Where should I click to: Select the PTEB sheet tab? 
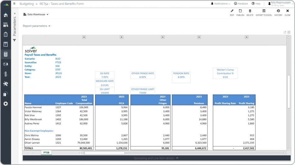pos(46,153)
